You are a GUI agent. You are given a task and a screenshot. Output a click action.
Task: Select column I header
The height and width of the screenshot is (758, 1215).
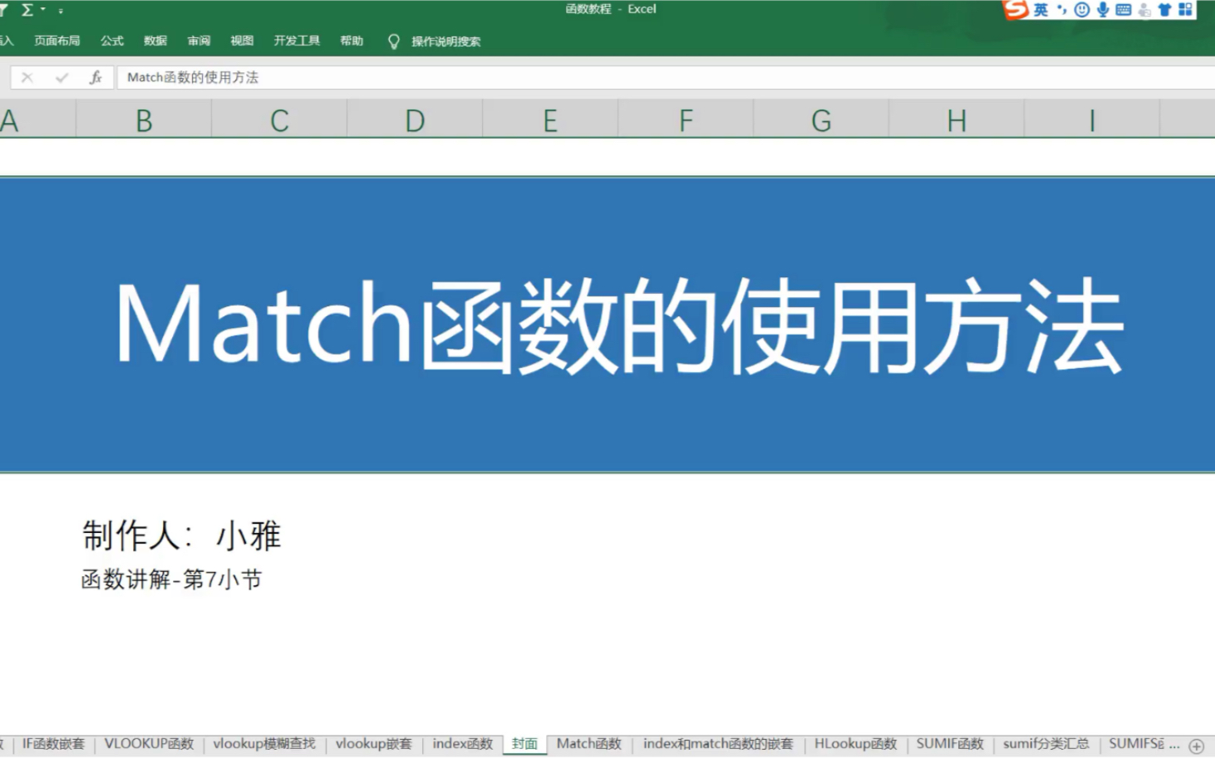click(x=1092, y=120)
